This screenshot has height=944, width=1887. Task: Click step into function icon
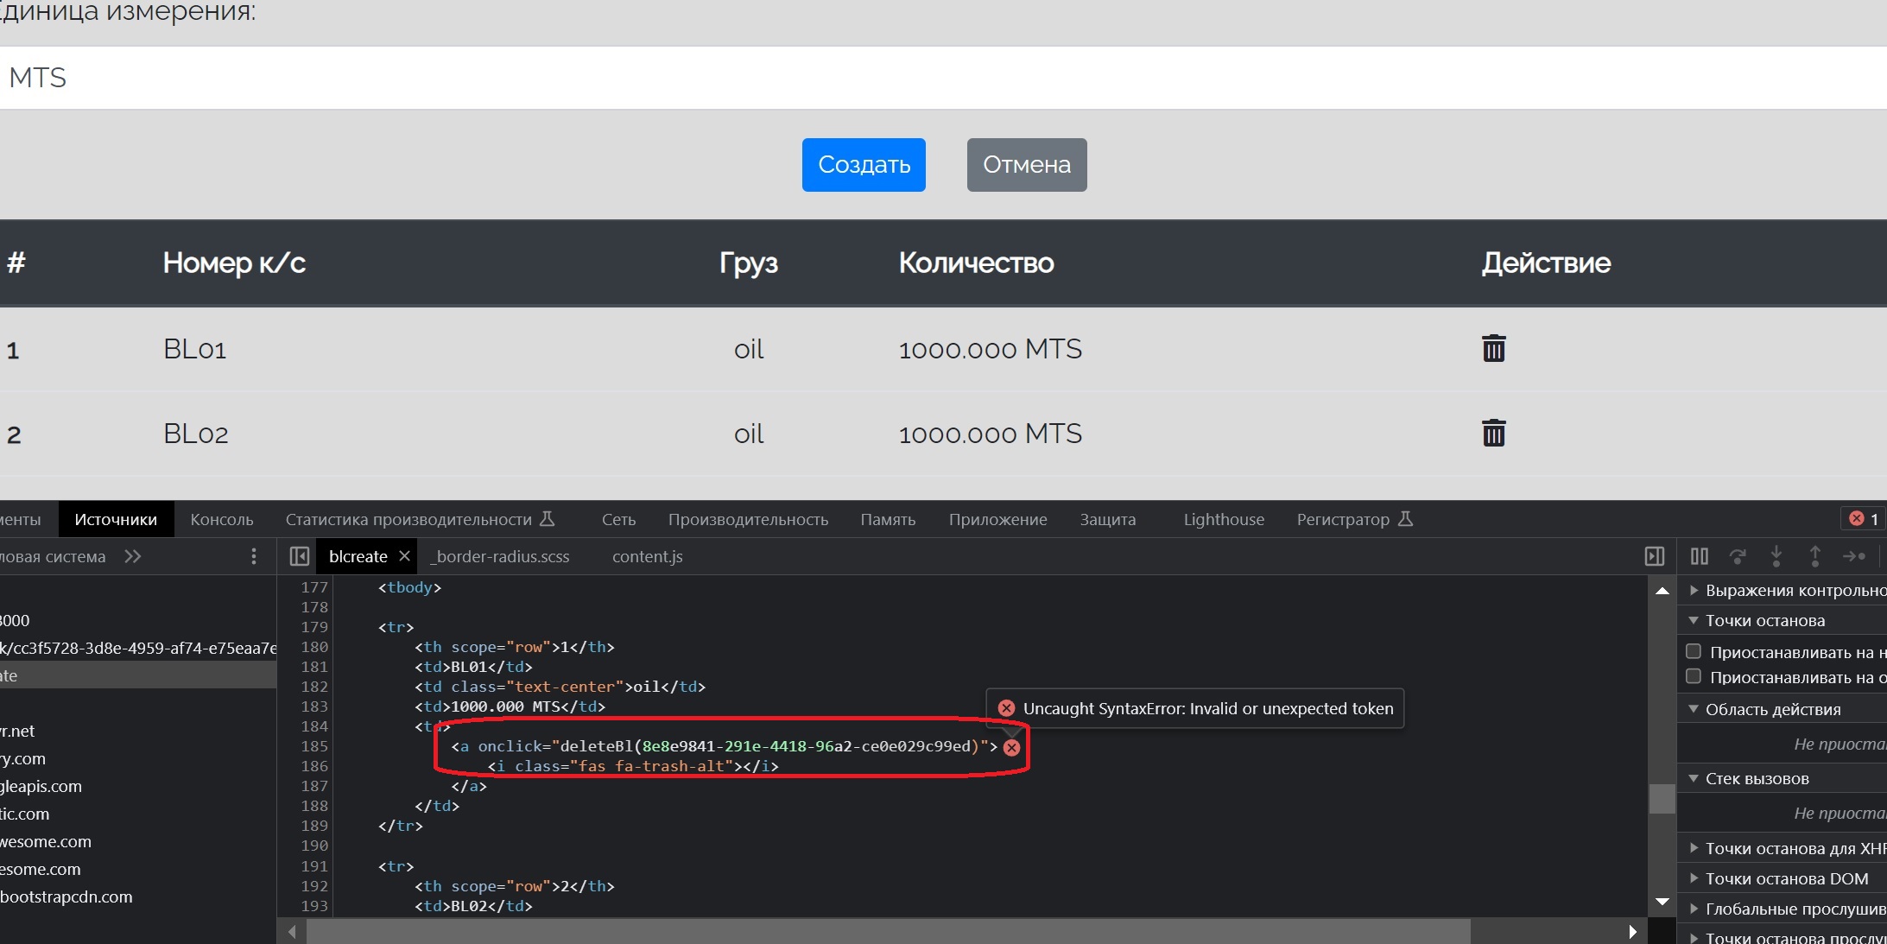click(x=1776, y=556)
